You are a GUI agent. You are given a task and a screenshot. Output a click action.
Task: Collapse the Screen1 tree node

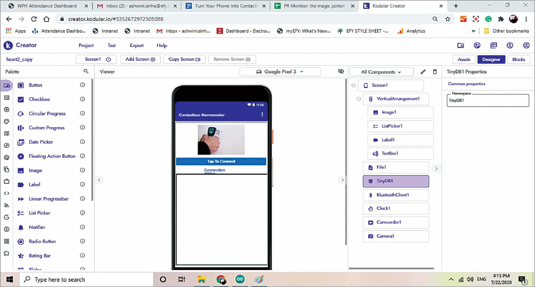tap(354, 85)
